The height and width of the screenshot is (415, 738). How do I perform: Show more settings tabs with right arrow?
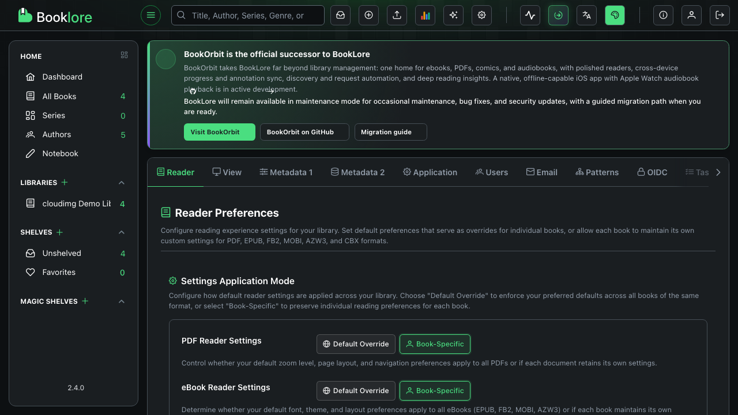[x=718, y=172]
